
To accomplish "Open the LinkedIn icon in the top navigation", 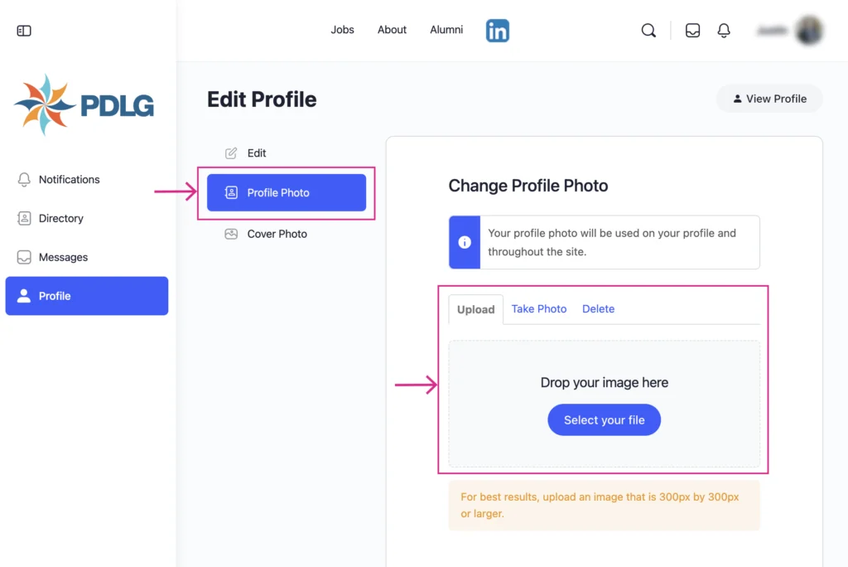I will pos(497,30).
